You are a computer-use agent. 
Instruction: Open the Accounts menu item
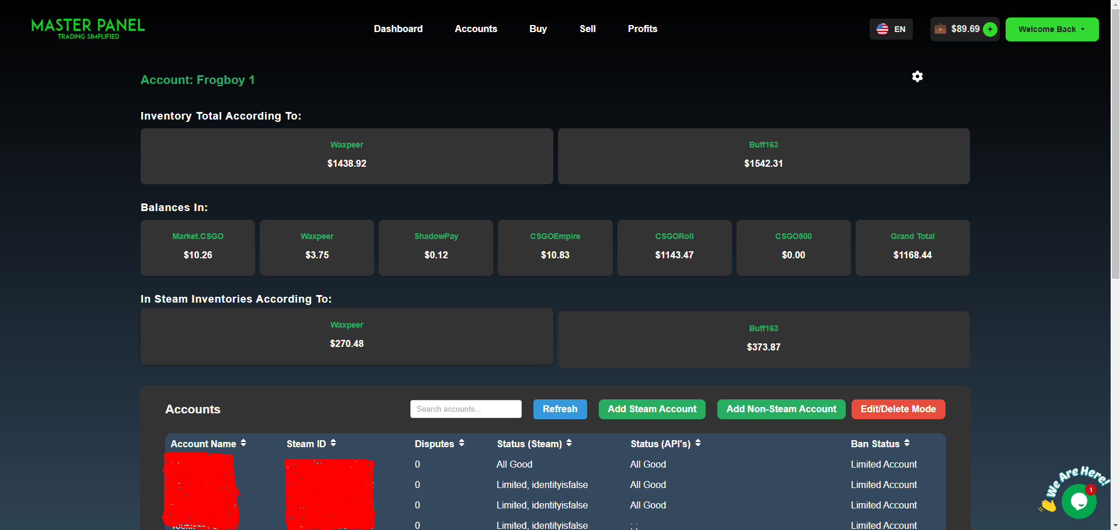(x=476, y=29)
